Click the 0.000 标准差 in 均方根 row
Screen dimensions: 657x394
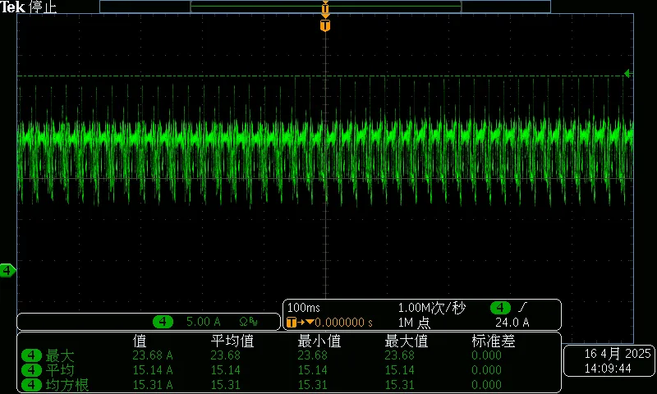[x=486, y=385]
